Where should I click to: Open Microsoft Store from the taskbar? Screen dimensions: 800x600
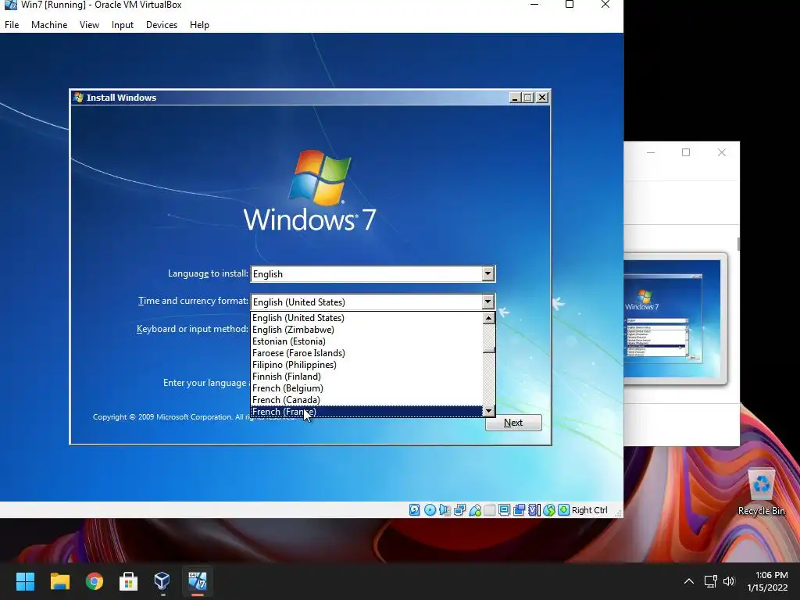click(x=128, y=580)
